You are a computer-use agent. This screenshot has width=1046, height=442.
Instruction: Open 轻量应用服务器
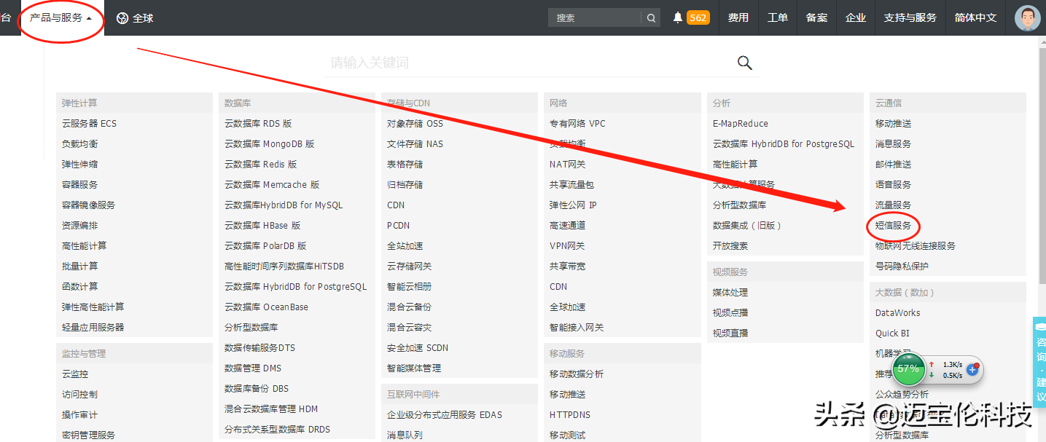pyautogui.click(x=93, y=328)
